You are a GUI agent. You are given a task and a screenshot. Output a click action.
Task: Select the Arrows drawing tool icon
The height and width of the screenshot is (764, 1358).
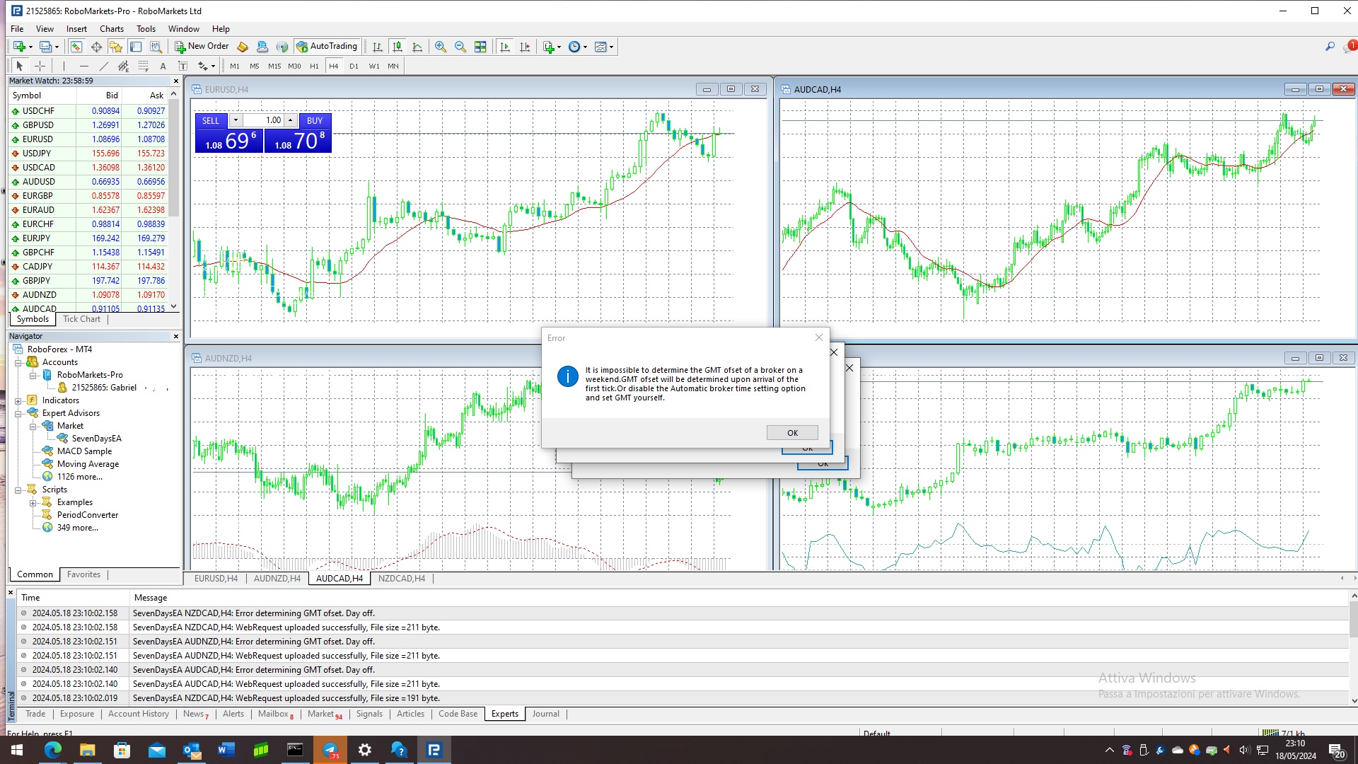click(x=203, y=66)
